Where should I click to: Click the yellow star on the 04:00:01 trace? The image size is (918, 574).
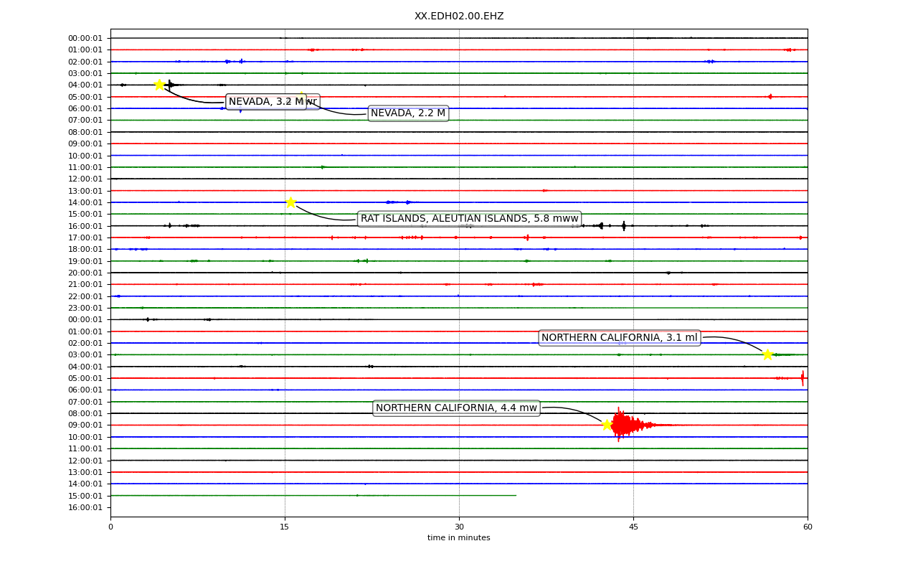pos(159,85)
